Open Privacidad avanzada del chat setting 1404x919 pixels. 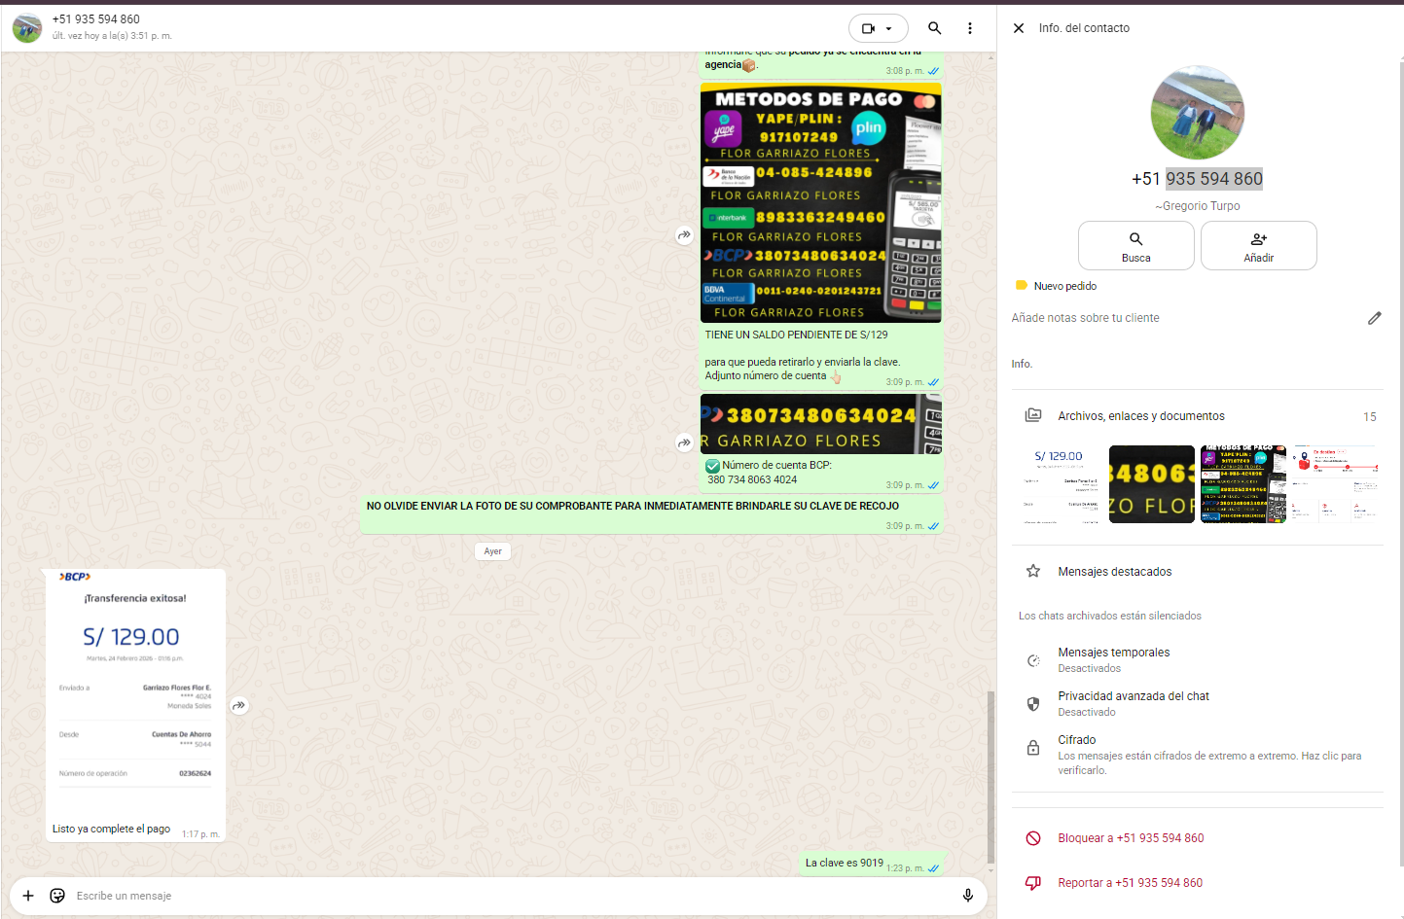click(x=1133, y=703)
